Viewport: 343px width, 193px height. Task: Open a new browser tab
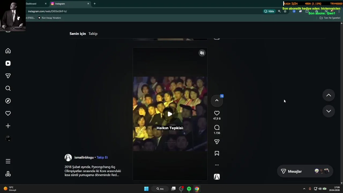[95, 4]
